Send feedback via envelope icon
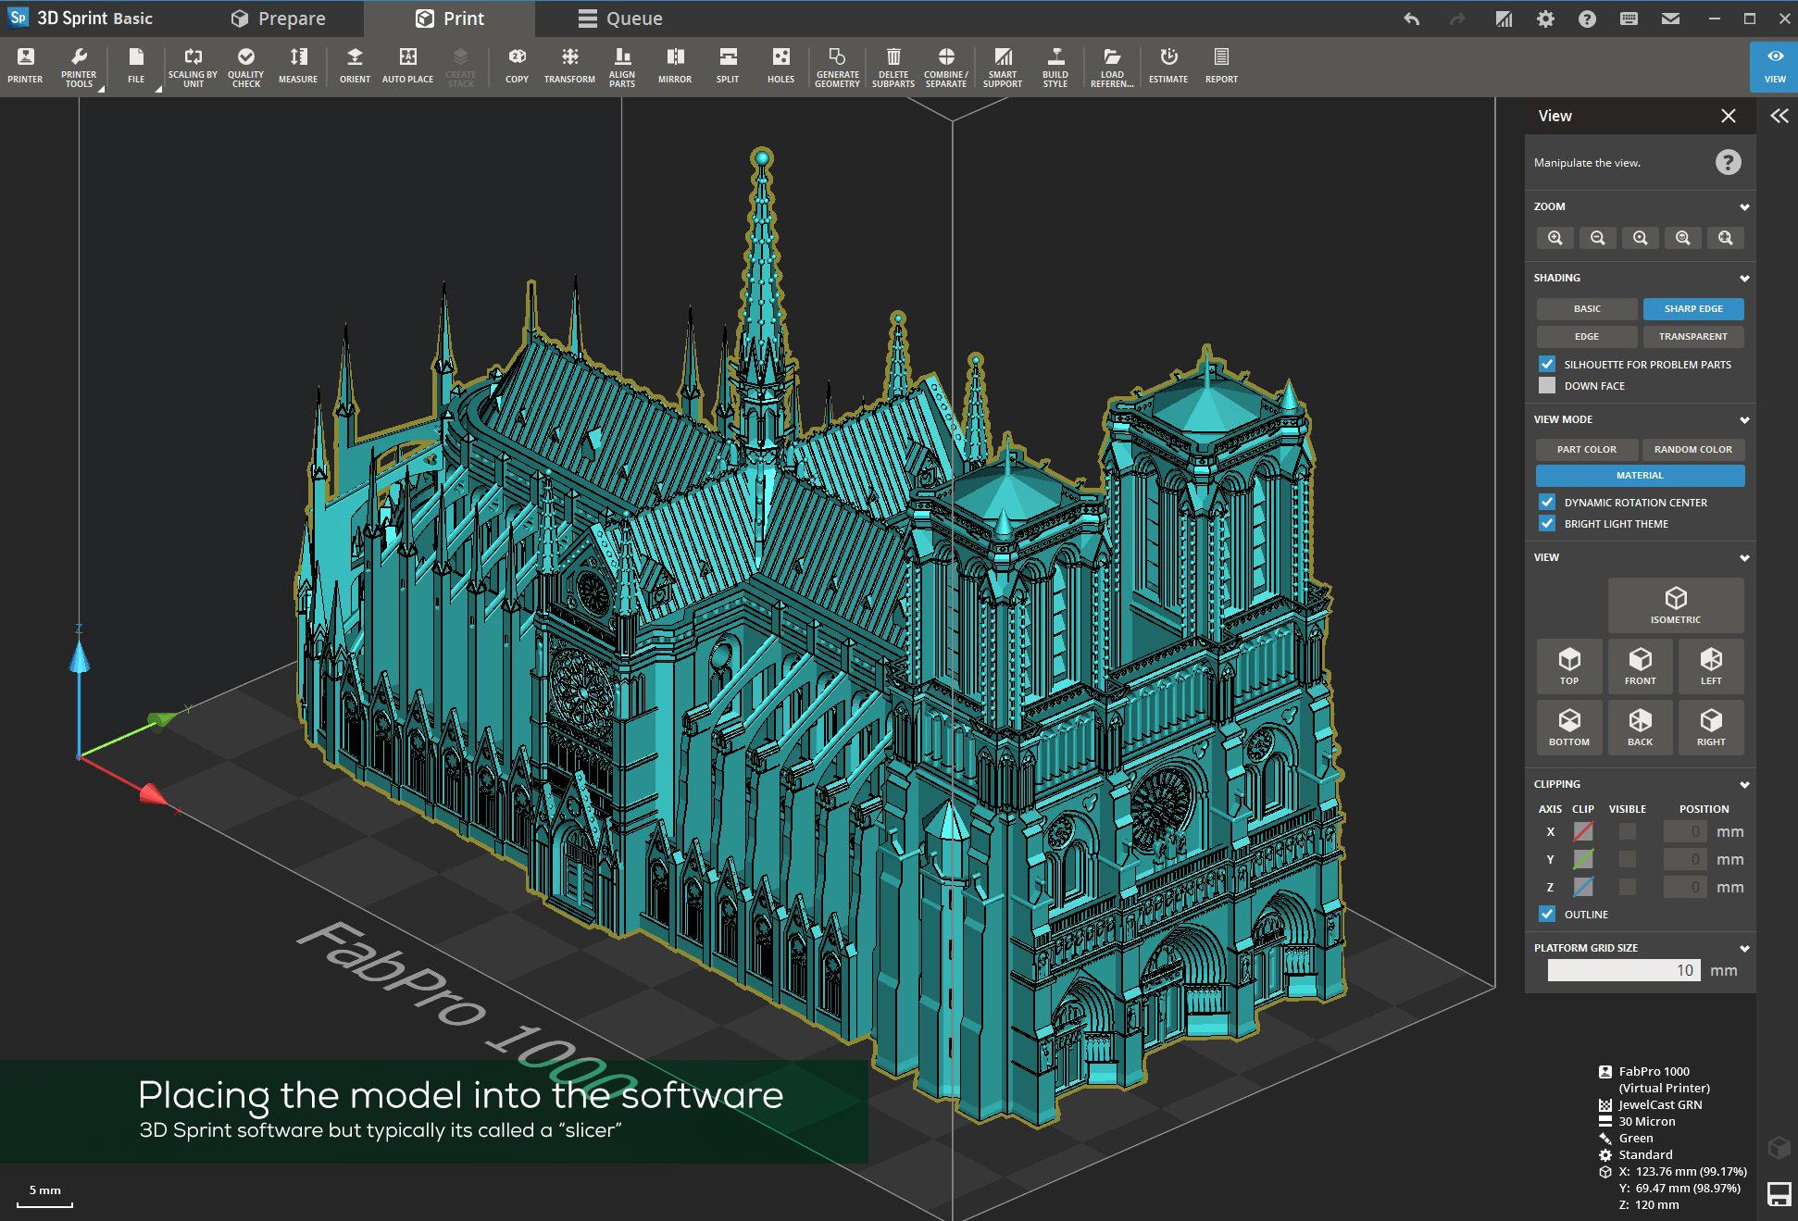The height and width of the screenshot is (1221, 1798). tap(1670, 19)
